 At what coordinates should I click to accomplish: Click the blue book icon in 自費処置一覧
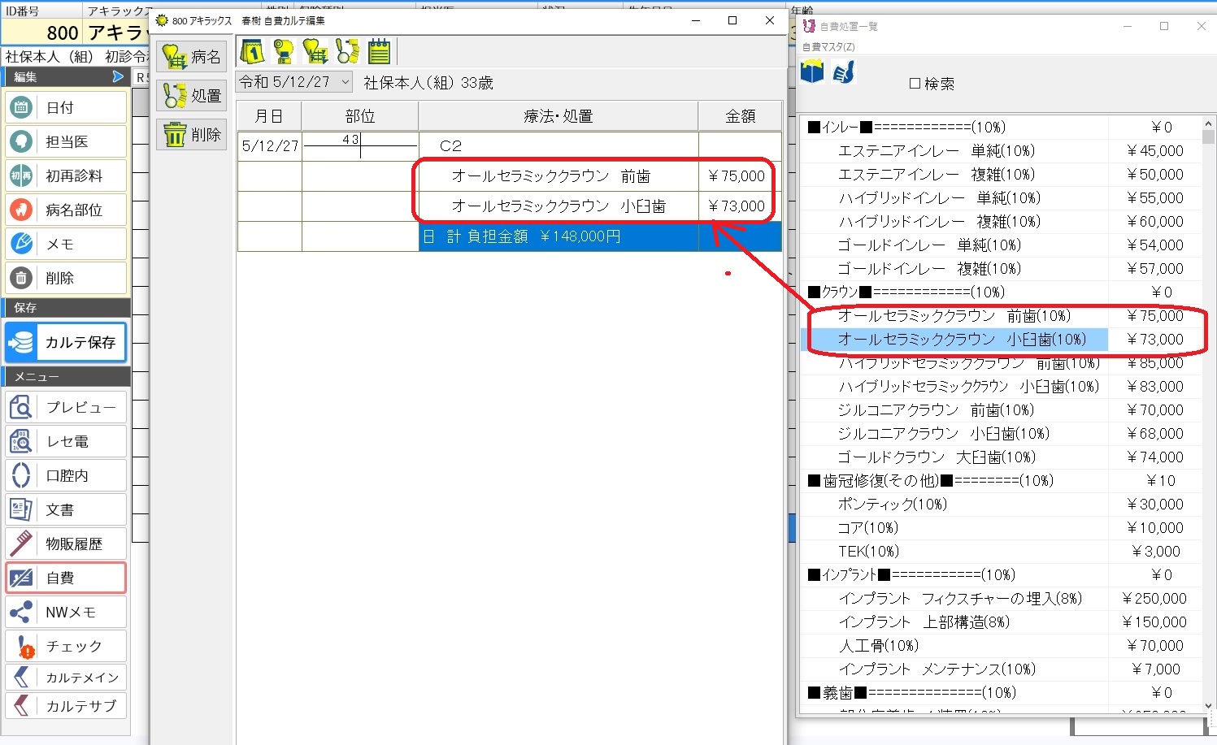point(812,73)
